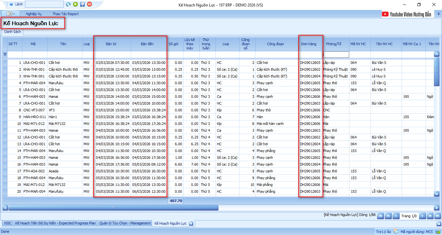Jump to the last page in the pager

coord(437,216)
